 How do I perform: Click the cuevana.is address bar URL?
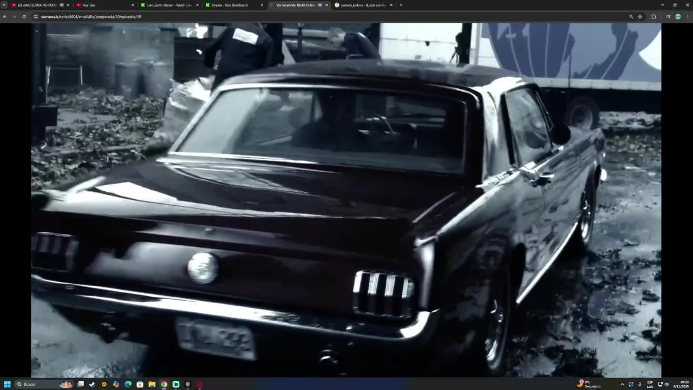click(x=91, y=17)
